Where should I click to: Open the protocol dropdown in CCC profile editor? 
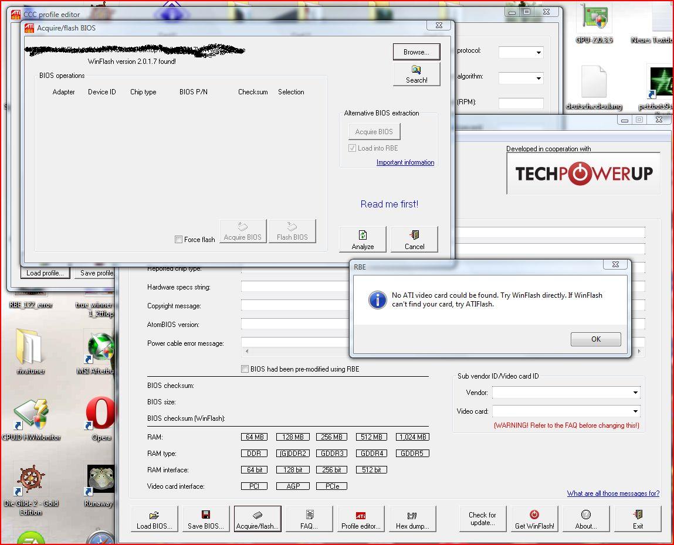coord(538,52)
